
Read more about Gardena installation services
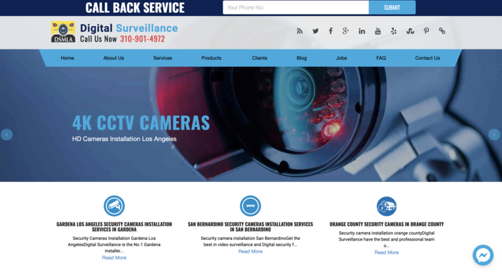point(114,257)
